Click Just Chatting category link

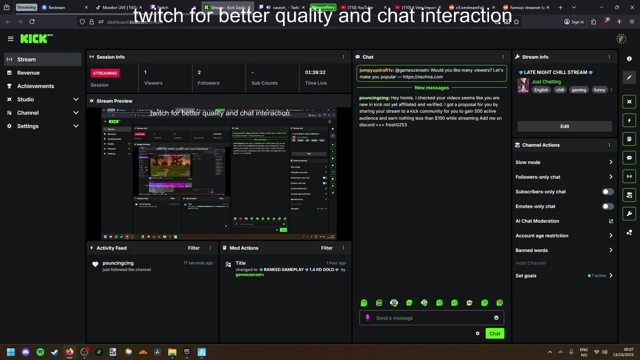546,81
